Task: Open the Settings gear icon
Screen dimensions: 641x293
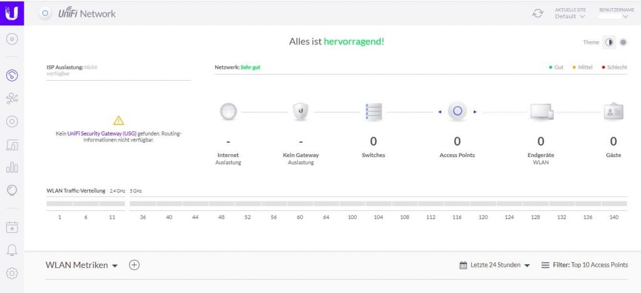Action: point(12,273)
